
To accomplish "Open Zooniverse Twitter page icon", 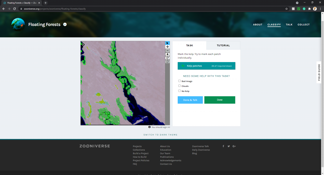I will [229, 146].
